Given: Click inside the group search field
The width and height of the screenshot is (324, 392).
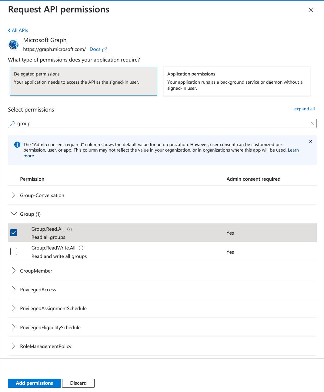Looking at the screenshot, I should coord(121,123).
